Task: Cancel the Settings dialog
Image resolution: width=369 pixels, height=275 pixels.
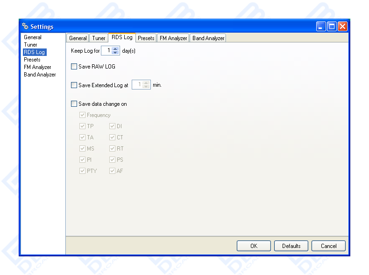Action: coord(328,246)
